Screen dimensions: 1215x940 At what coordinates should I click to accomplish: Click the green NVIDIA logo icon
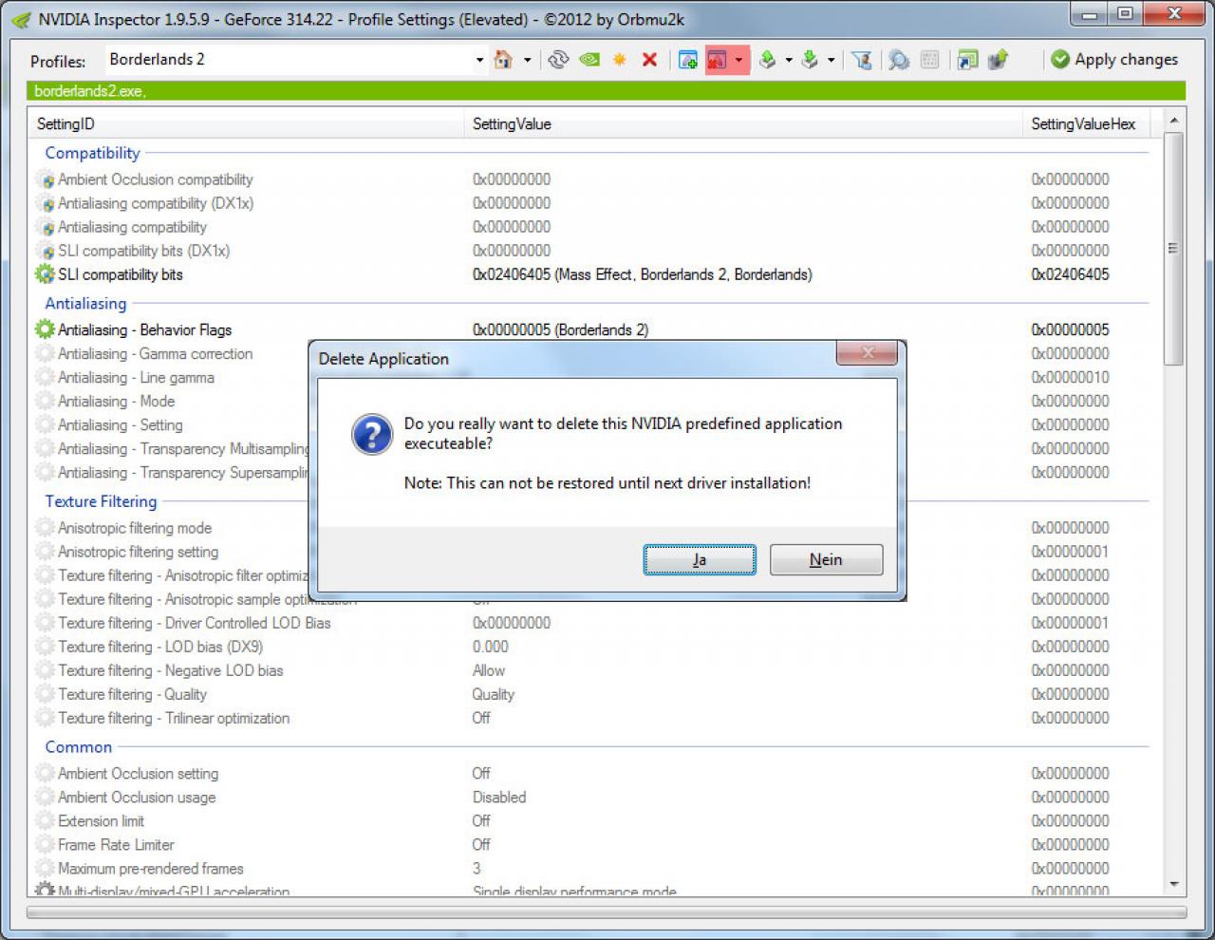point(589,60)
